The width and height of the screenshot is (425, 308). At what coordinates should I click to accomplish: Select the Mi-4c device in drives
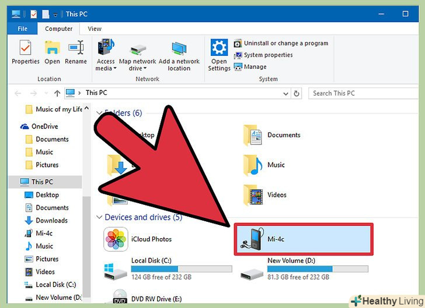tap(304, 239)
